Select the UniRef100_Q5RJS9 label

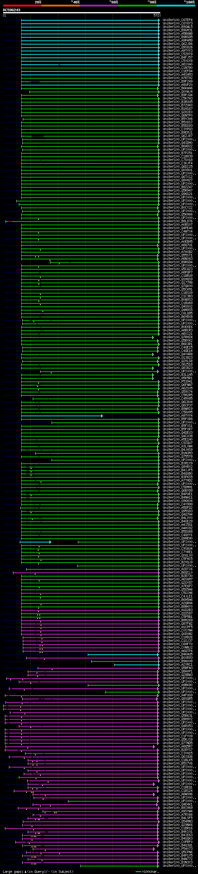(x=177, y=740)
